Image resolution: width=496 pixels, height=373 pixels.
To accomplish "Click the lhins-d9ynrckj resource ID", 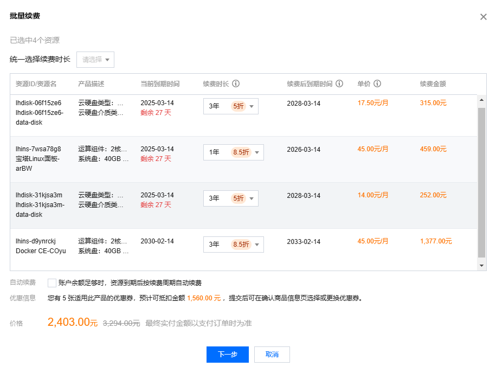I will click(36, 241).
